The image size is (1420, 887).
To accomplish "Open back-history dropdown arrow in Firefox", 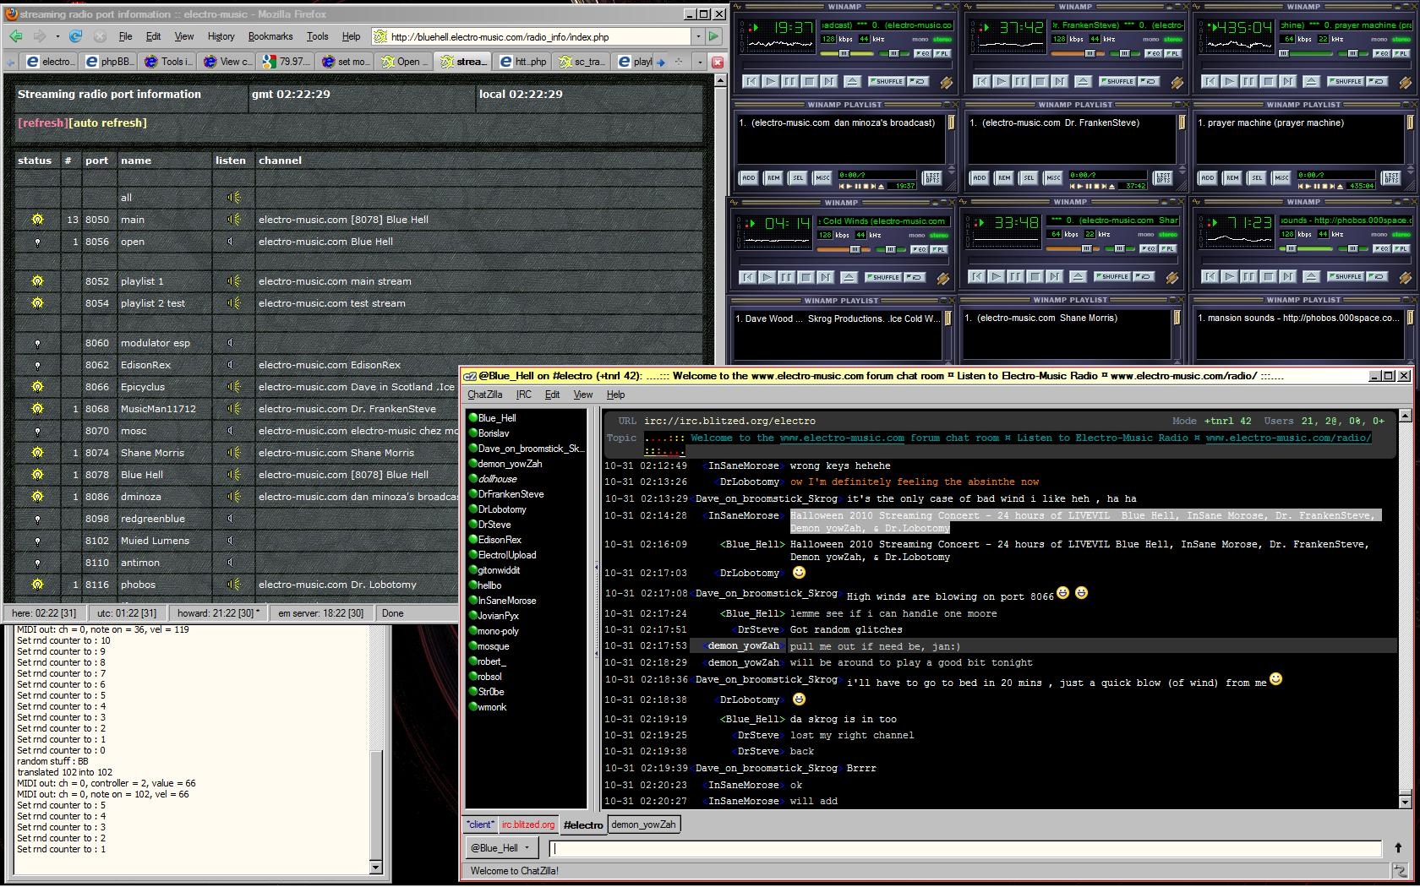I will [x=57, y=36].
